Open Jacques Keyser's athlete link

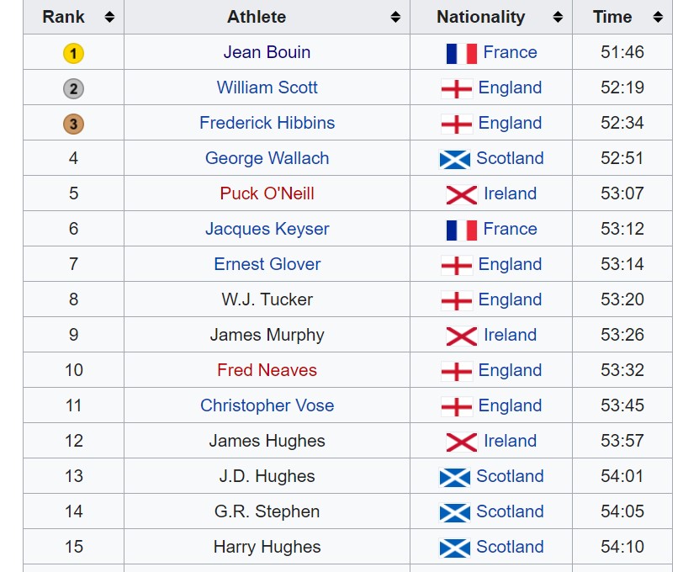pos(267,229)
